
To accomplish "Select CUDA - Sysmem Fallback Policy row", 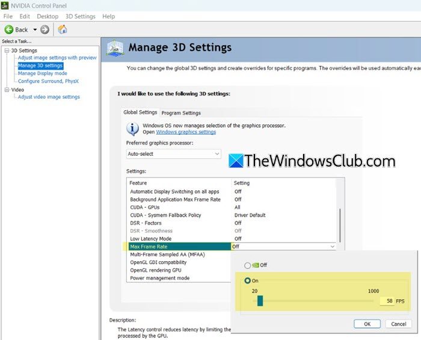I will coord(232,215).
